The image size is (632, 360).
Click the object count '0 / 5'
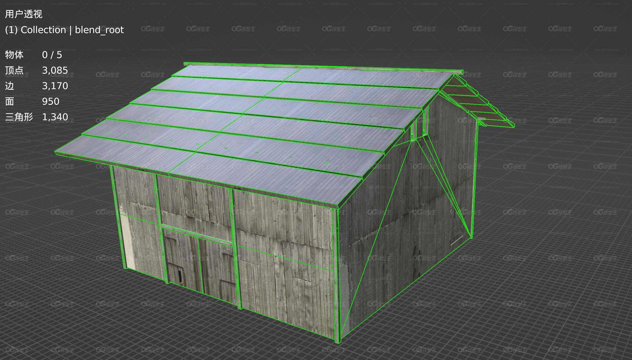tap(52, 55)
